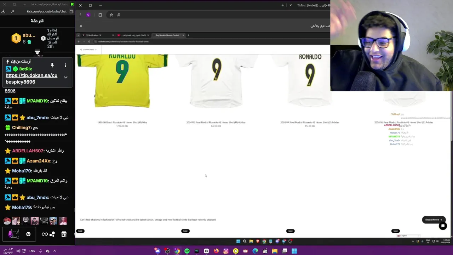Click the emoji picker in chat input
This screenshot has width=453, height=255.
28,234
